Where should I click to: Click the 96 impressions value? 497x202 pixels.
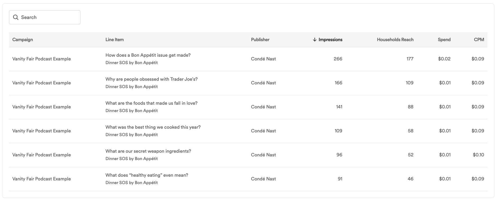coord(339,155)
